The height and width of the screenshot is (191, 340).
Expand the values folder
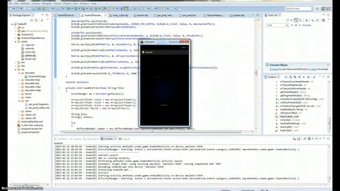[19, 111]
